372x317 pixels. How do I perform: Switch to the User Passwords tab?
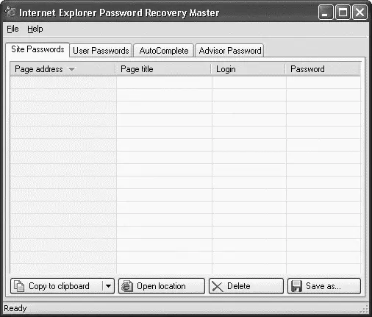(x=101, y=51)
